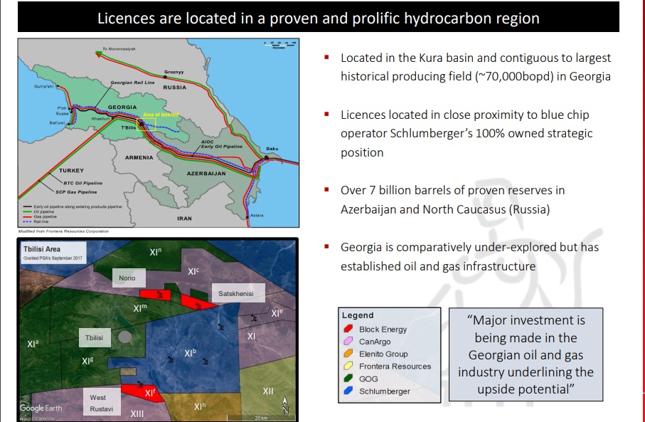The height and width of the screenshot is (422, 645).
Task: Click the Frontera Resources legend label
Action: 395,366
